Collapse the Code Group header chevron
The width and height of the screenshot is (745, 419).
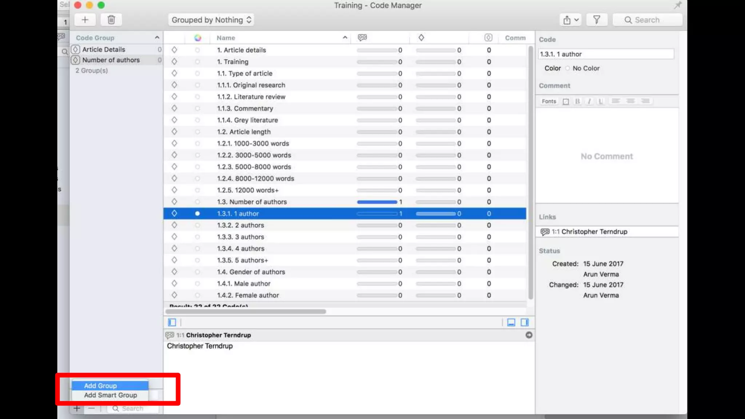[x=157, y=37]
